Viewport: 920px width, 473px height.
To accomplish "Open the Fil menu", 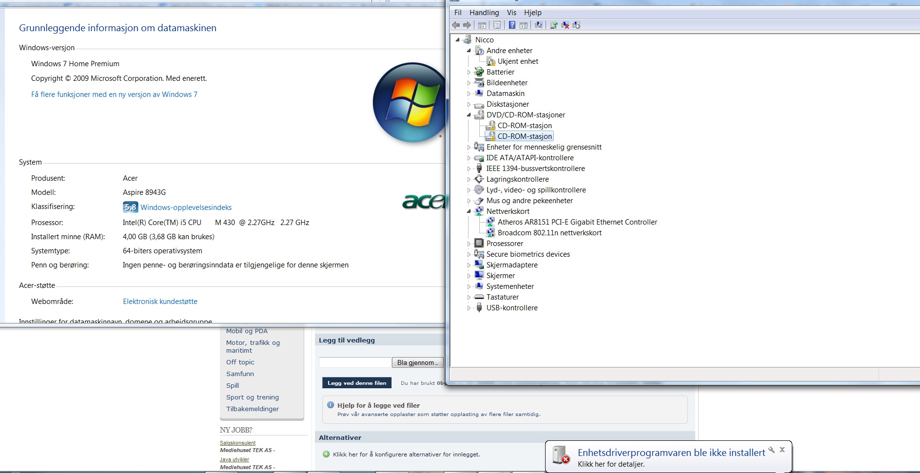I will [458, 13].
